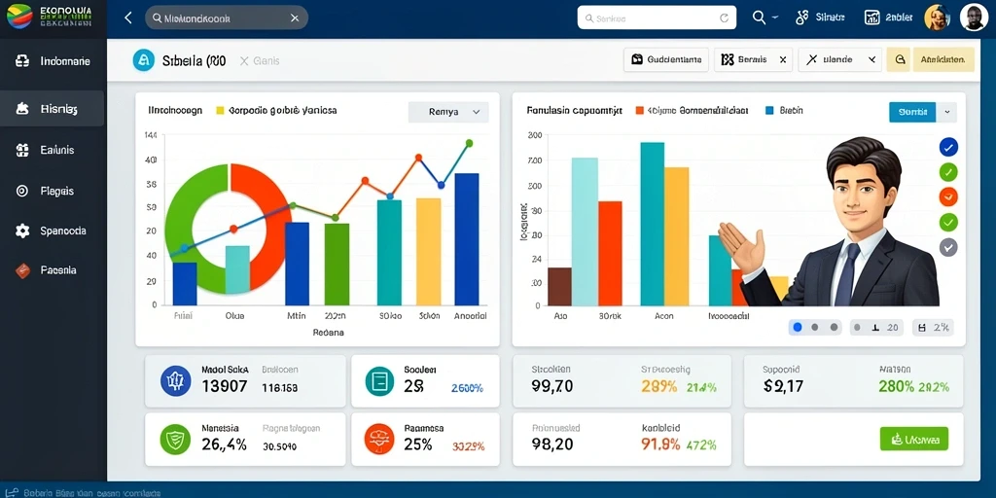Viewport: 996px width, 498px height.
Task: Clear the top-left search field with the X
Action: [x=295, y=18]
